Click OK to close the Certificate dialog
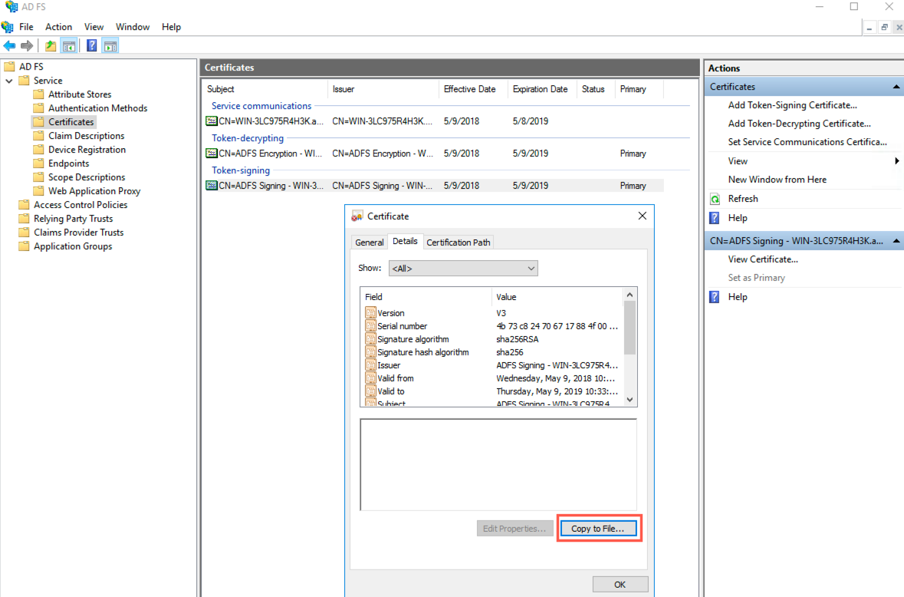The image size is (904, 597). 620,584
